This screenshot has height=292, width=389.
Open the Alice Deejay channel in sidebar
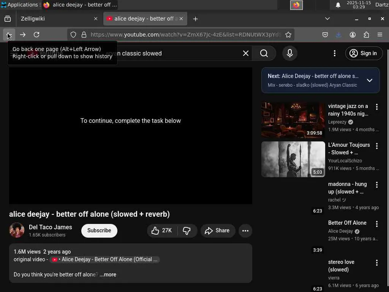(x=340, y=231)
